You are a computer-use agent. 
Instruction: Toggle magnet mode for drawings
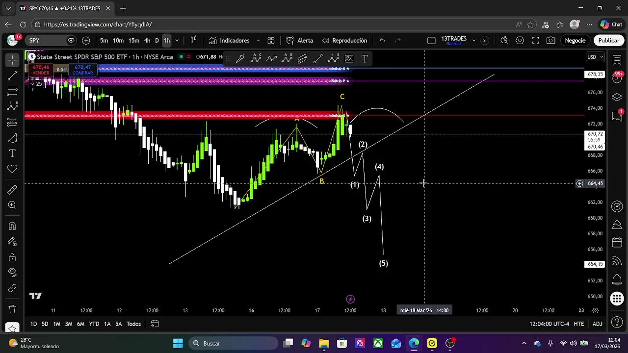[x=12, y=226]
